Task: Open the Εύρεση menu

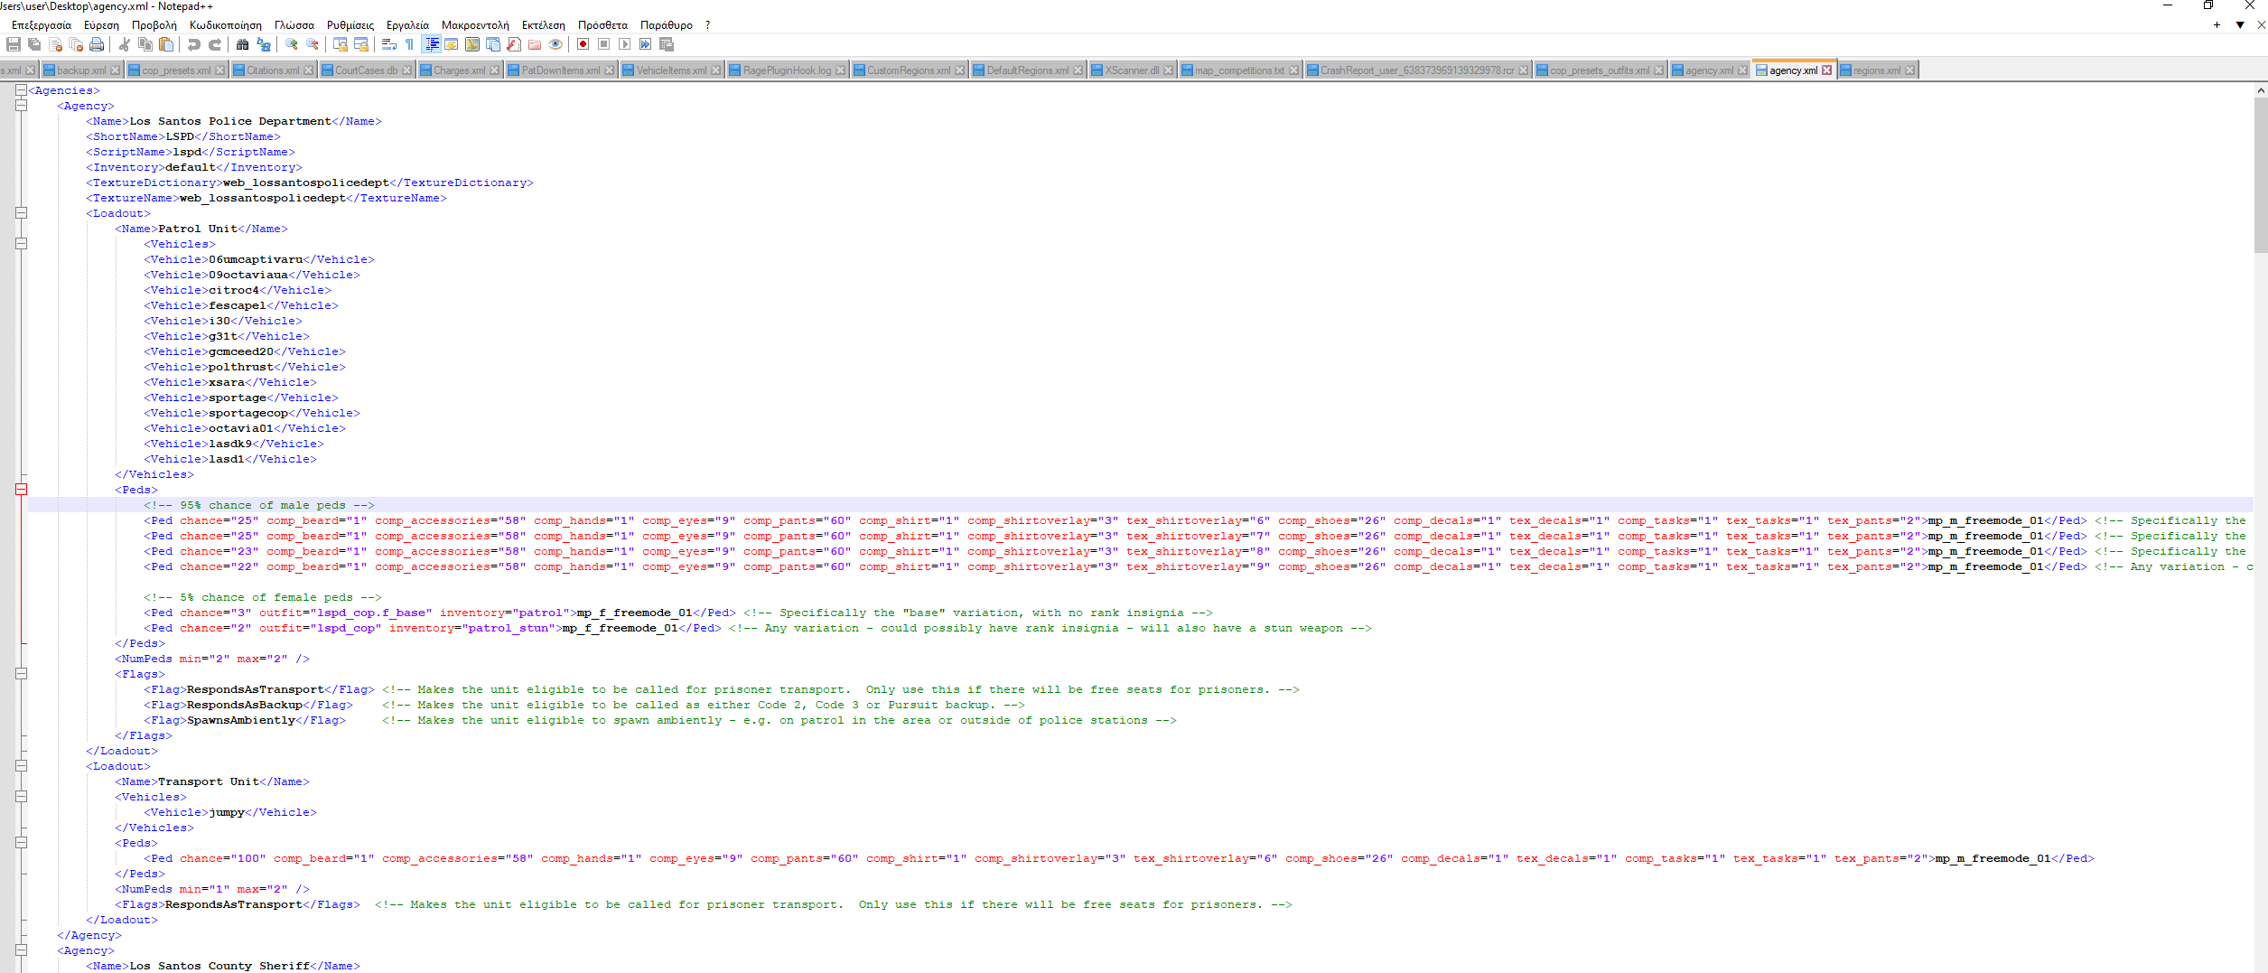Action: [101, 25]
